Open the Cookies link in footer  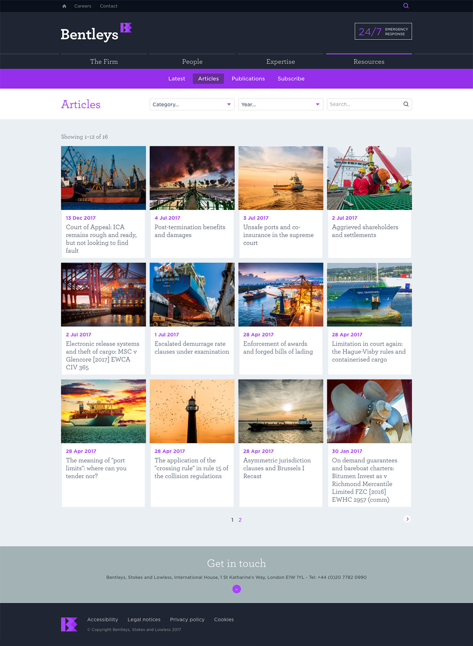(x=224, y=620)
